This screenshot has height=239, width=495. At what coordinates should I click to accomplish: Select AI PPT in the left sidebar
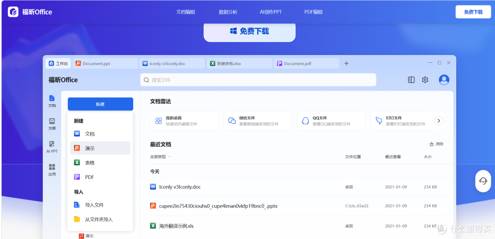click(52, 147)
